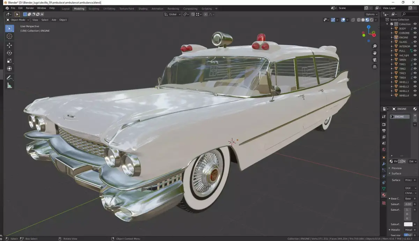Viewport: 419px width, 241px height.
Task: Open the Material properties tab
Action: (384, 195)
